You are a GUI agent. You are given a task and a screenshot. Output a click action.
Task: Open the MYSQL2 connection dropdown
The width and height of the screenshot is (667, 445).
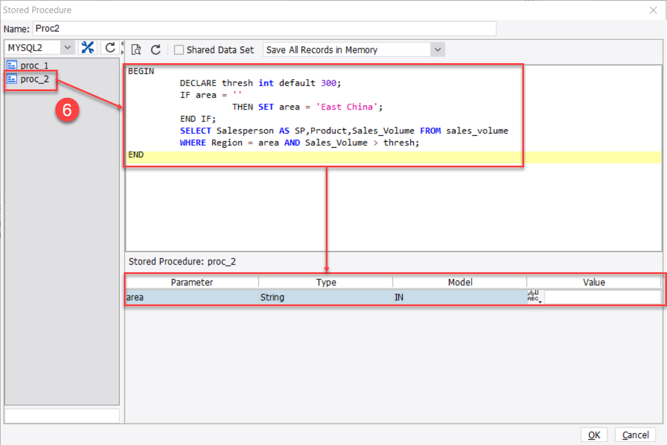[67, 47]
